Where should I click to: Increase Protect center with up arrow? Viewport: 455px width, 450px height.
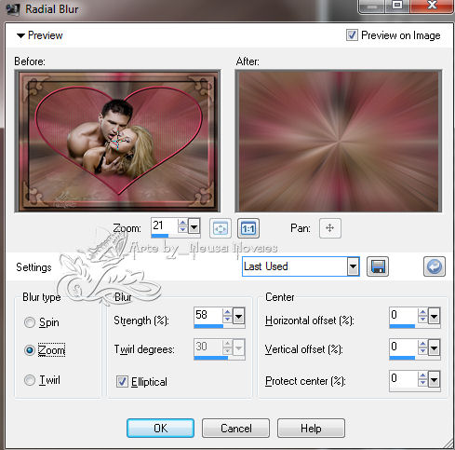pyautogui.click(x=422, y=375)
